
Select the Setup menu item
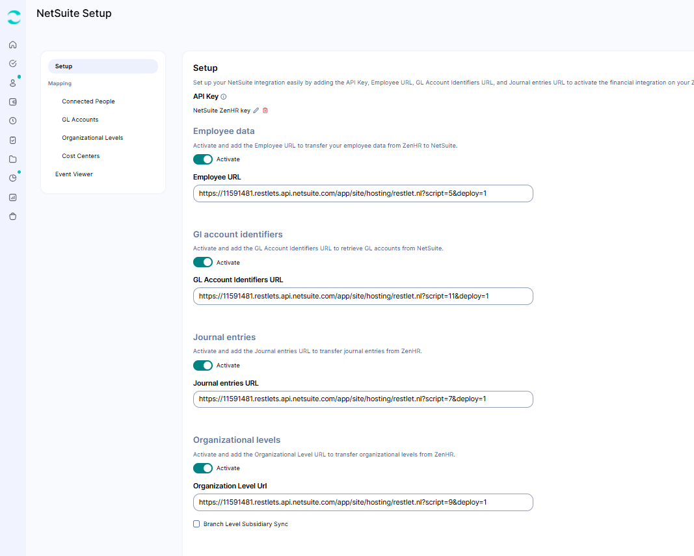coord(103,66)
